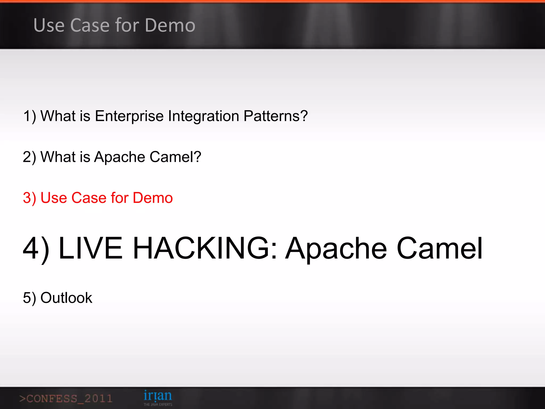The image size is (545, 409).
Task: Click the slide title 'Use Case for Demo'
Action: (114, 25)
